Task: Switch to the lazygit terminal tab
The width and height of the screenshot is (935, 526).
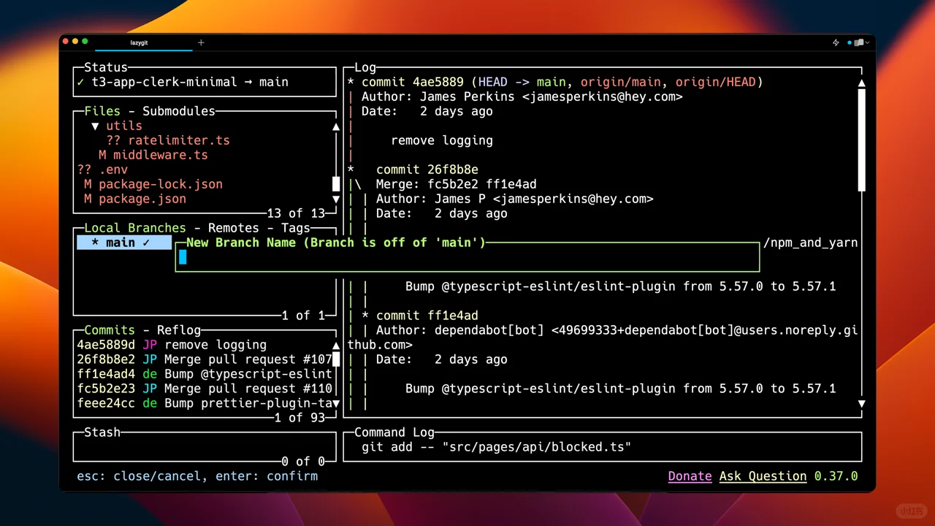Action: 139,42
